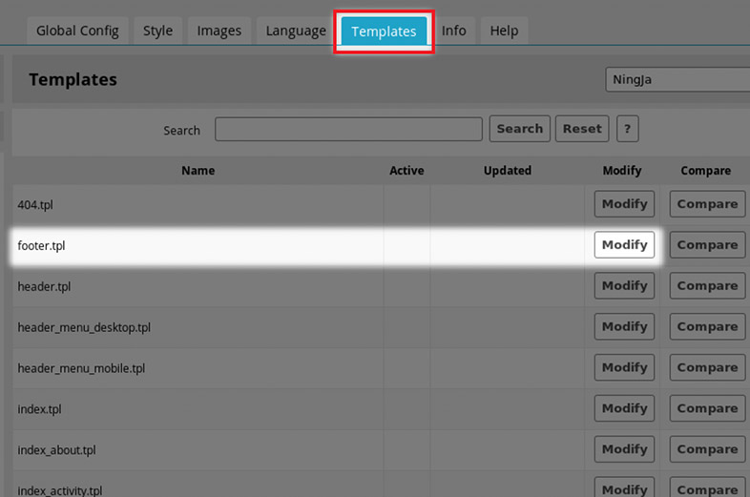This screenshot has height=497, width=750.
Task: Click the Modify column header
Action: point(622,171)
